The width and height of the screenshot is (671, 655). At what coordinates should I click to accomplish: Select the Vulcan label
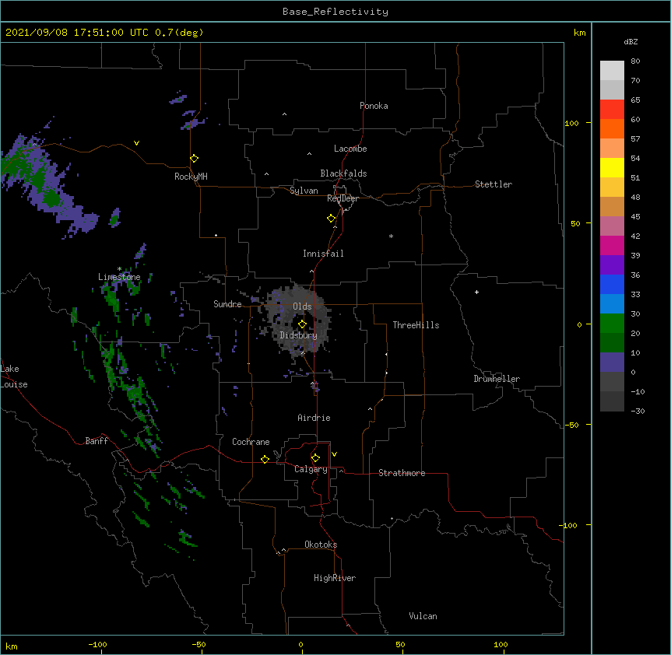[423, 616]
